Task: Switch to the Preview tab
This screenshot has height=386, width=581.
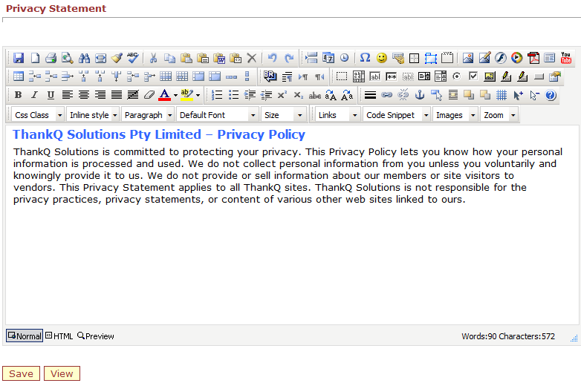Action: [x=96, y=336]
